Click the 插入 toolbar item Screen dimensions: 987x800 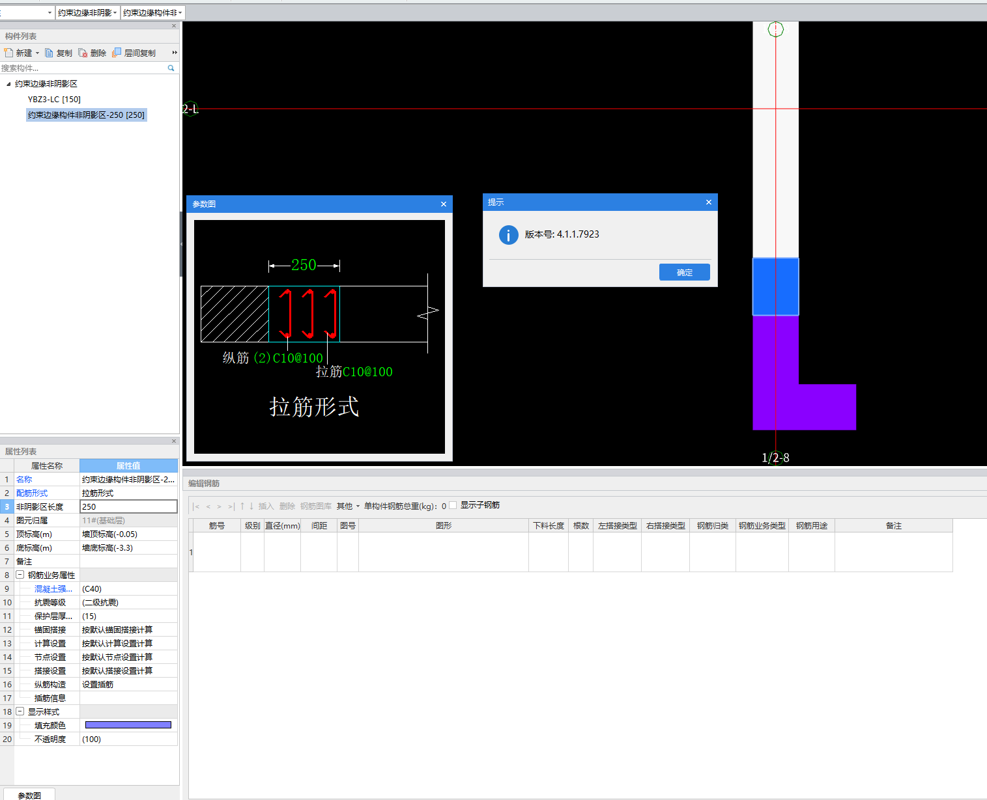(266, 506)
